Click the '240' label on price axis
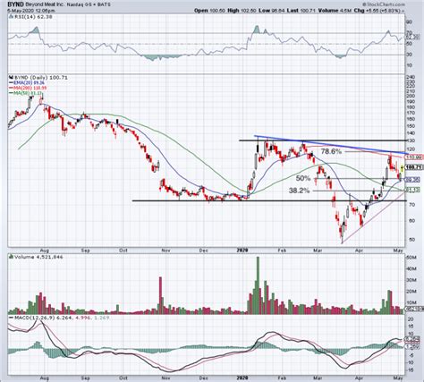The height and width of the screenshot is (382, 424). click(411, 76)
